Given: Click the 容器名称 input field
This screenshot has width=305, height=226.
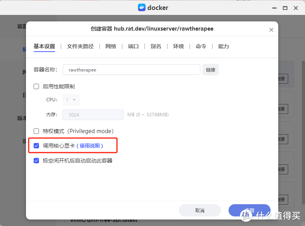Looking at the screenshot, I should click(131, 70).
